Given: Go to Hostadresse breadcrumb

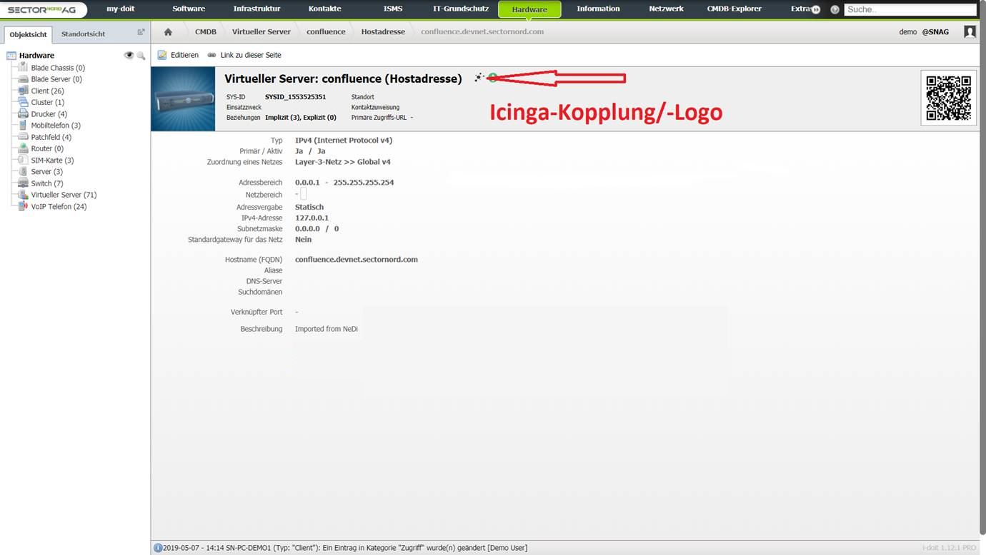Looking at the screenshot, I should (383, 32).
